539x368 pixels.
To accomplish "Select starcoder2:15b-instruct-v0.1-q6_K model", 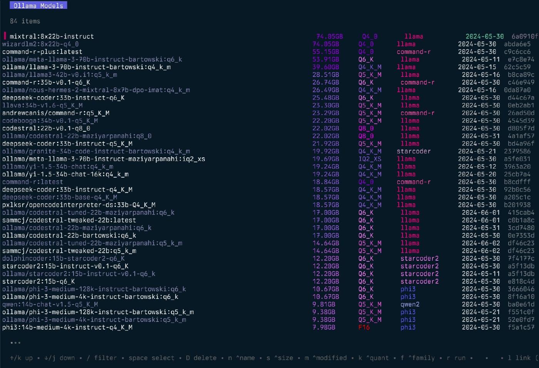I will tap(65, 266).
